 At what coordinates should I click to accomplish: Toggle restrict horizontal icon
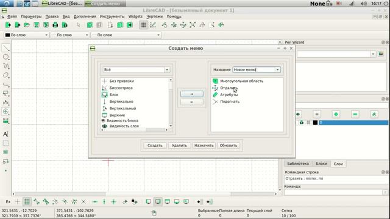point(95,201)
